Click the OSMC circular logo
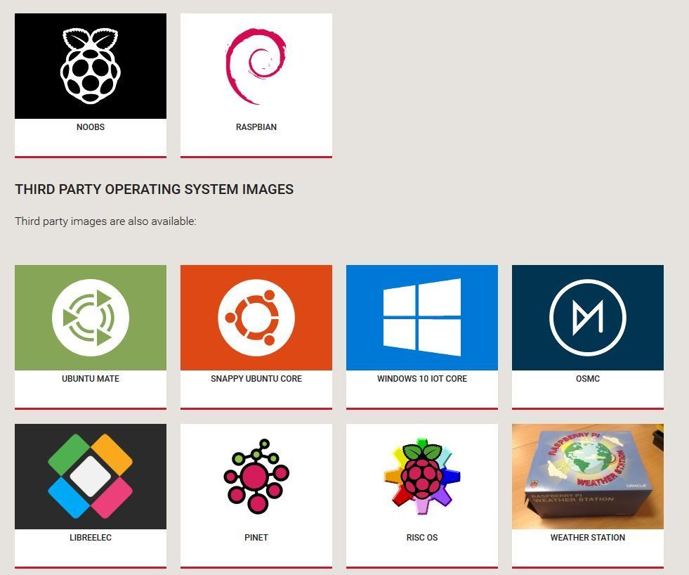This screenshot has width=689, height=575. click(587, 317)
